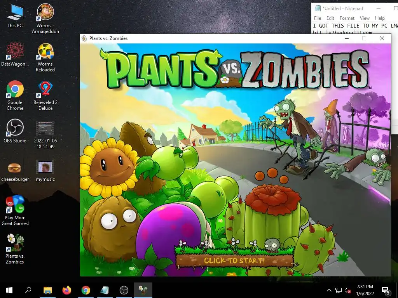Open the Windows Start menu

(x=9, y=290)
